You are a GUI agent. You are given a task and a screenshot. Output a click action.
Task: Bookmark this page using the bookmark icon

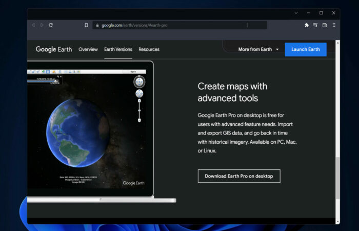coord(86,25)
